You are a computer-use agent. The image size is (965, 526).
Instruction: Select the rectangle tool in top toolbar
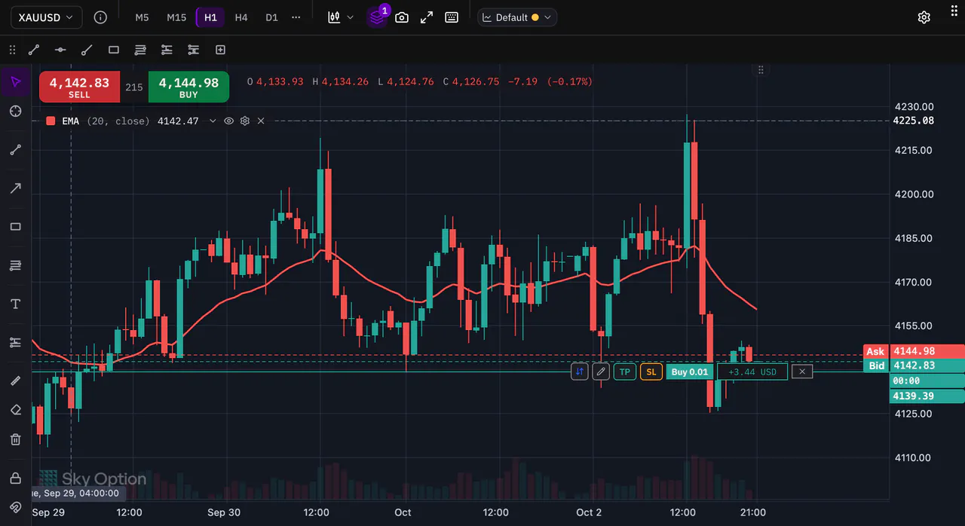114,50
